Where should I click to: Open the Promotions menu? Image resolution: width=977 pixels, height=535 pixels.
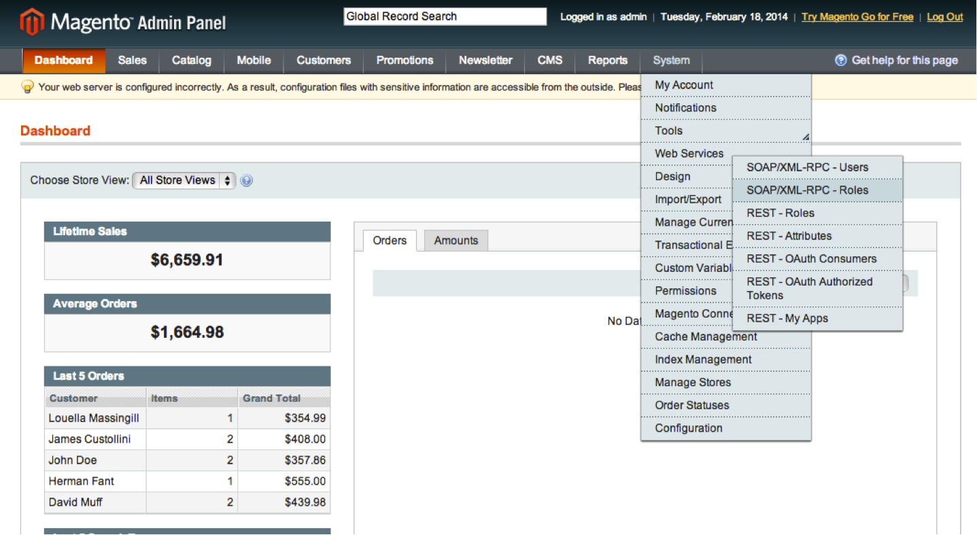(405, 61)
